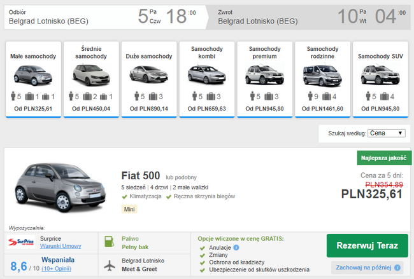Open the Warunki Umowy link

59,245
